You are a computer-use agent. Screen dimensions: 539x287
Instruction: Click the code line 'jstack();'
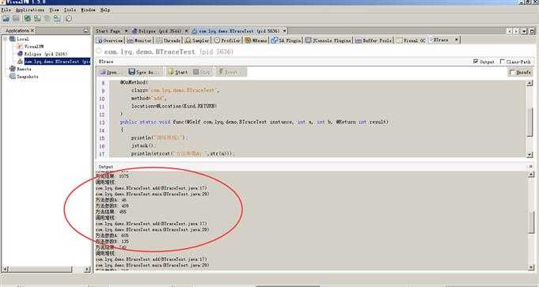(144, 146)
